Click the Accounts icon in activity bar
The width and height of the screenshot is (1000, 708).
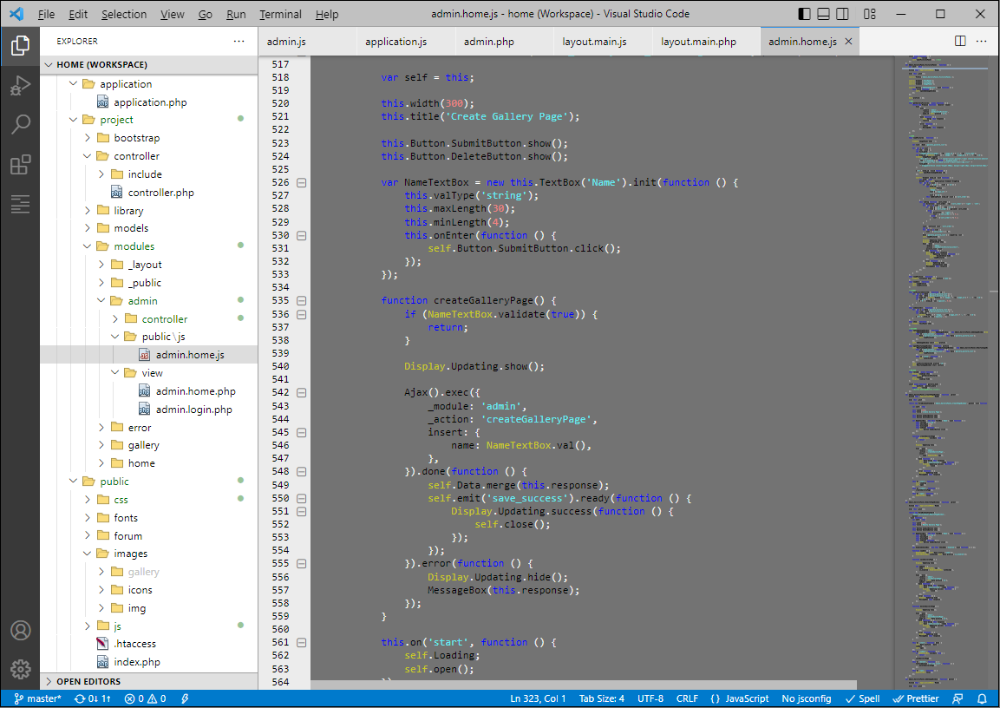(19, 630)
